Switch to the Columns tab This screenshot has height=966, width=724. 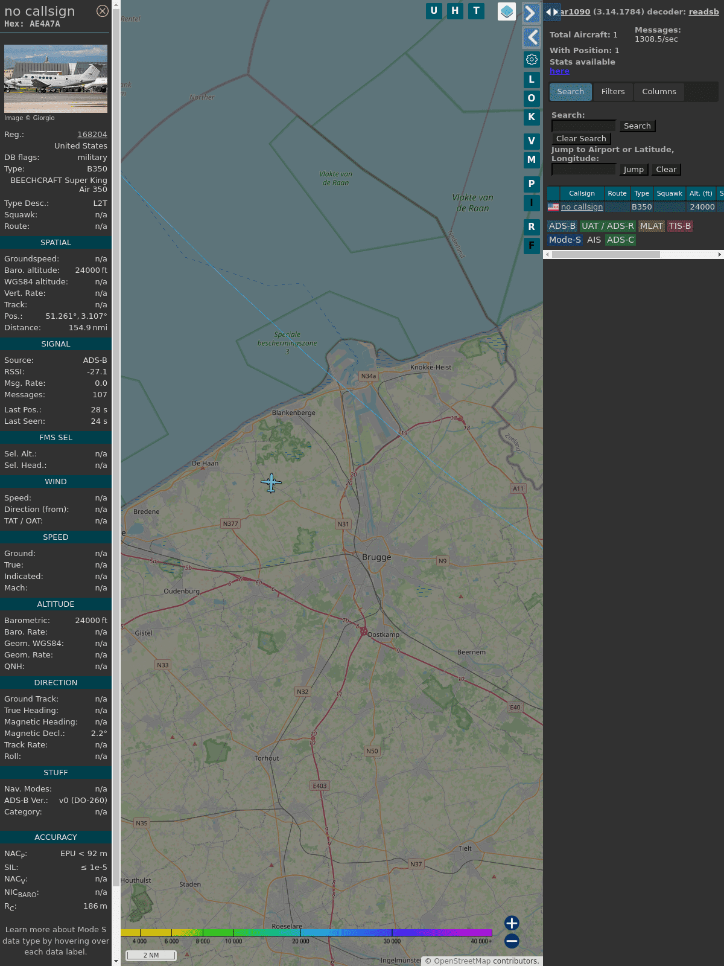point(659,92)
